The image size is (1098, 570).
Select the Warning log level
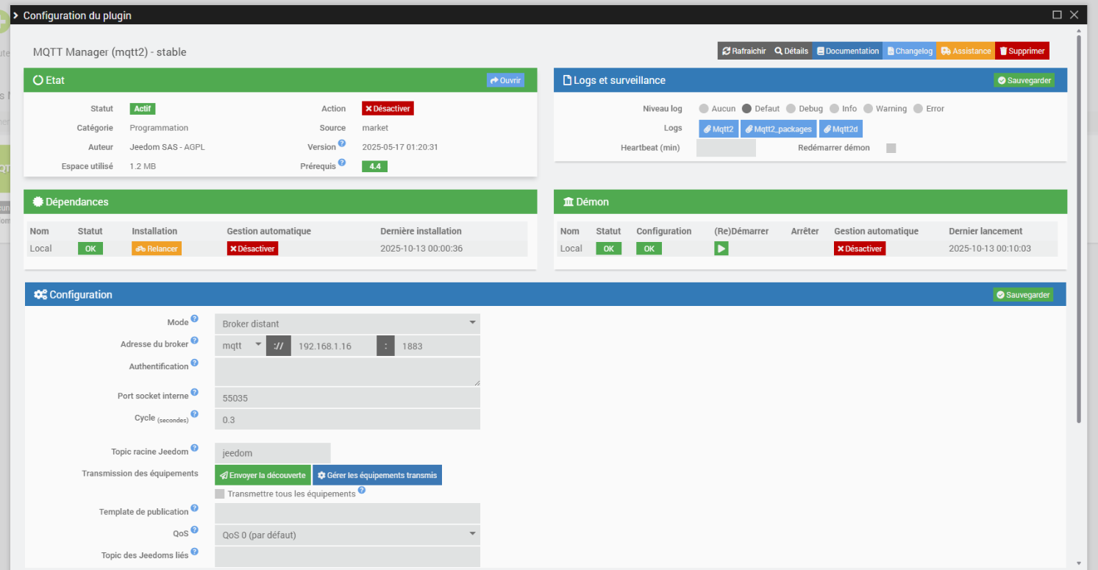point(868,109)
